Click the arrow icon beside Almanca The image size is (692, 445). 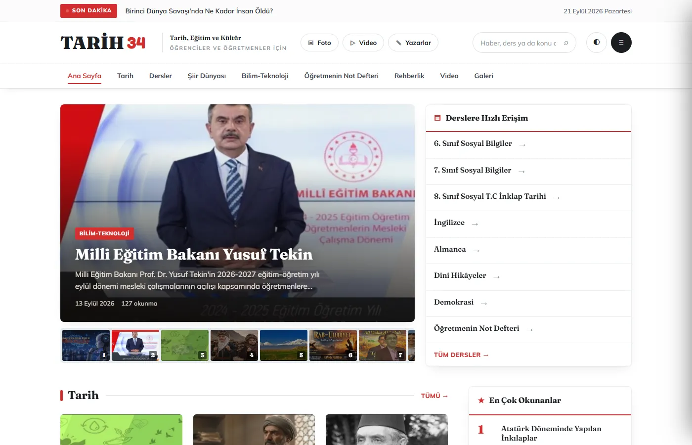click(x=476, y=251)
